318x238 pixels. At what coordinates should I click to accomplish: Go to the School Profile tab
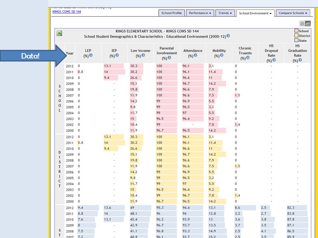[x=172, y=13]
